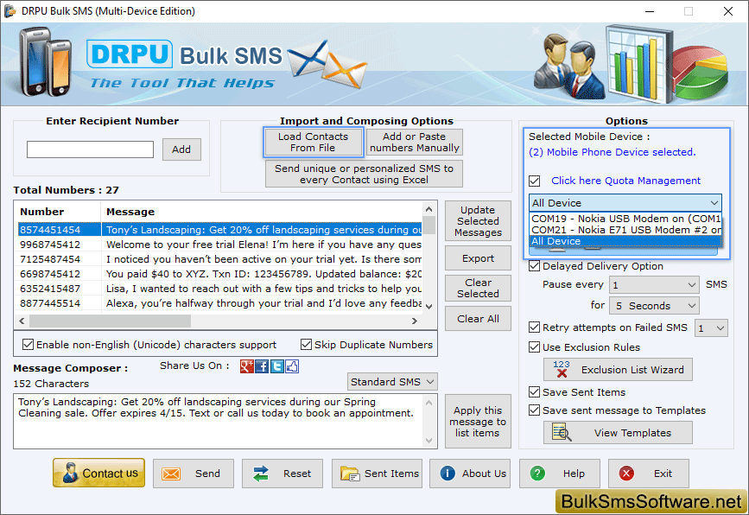Click the Add recipient button

click(x=181, y=149)
